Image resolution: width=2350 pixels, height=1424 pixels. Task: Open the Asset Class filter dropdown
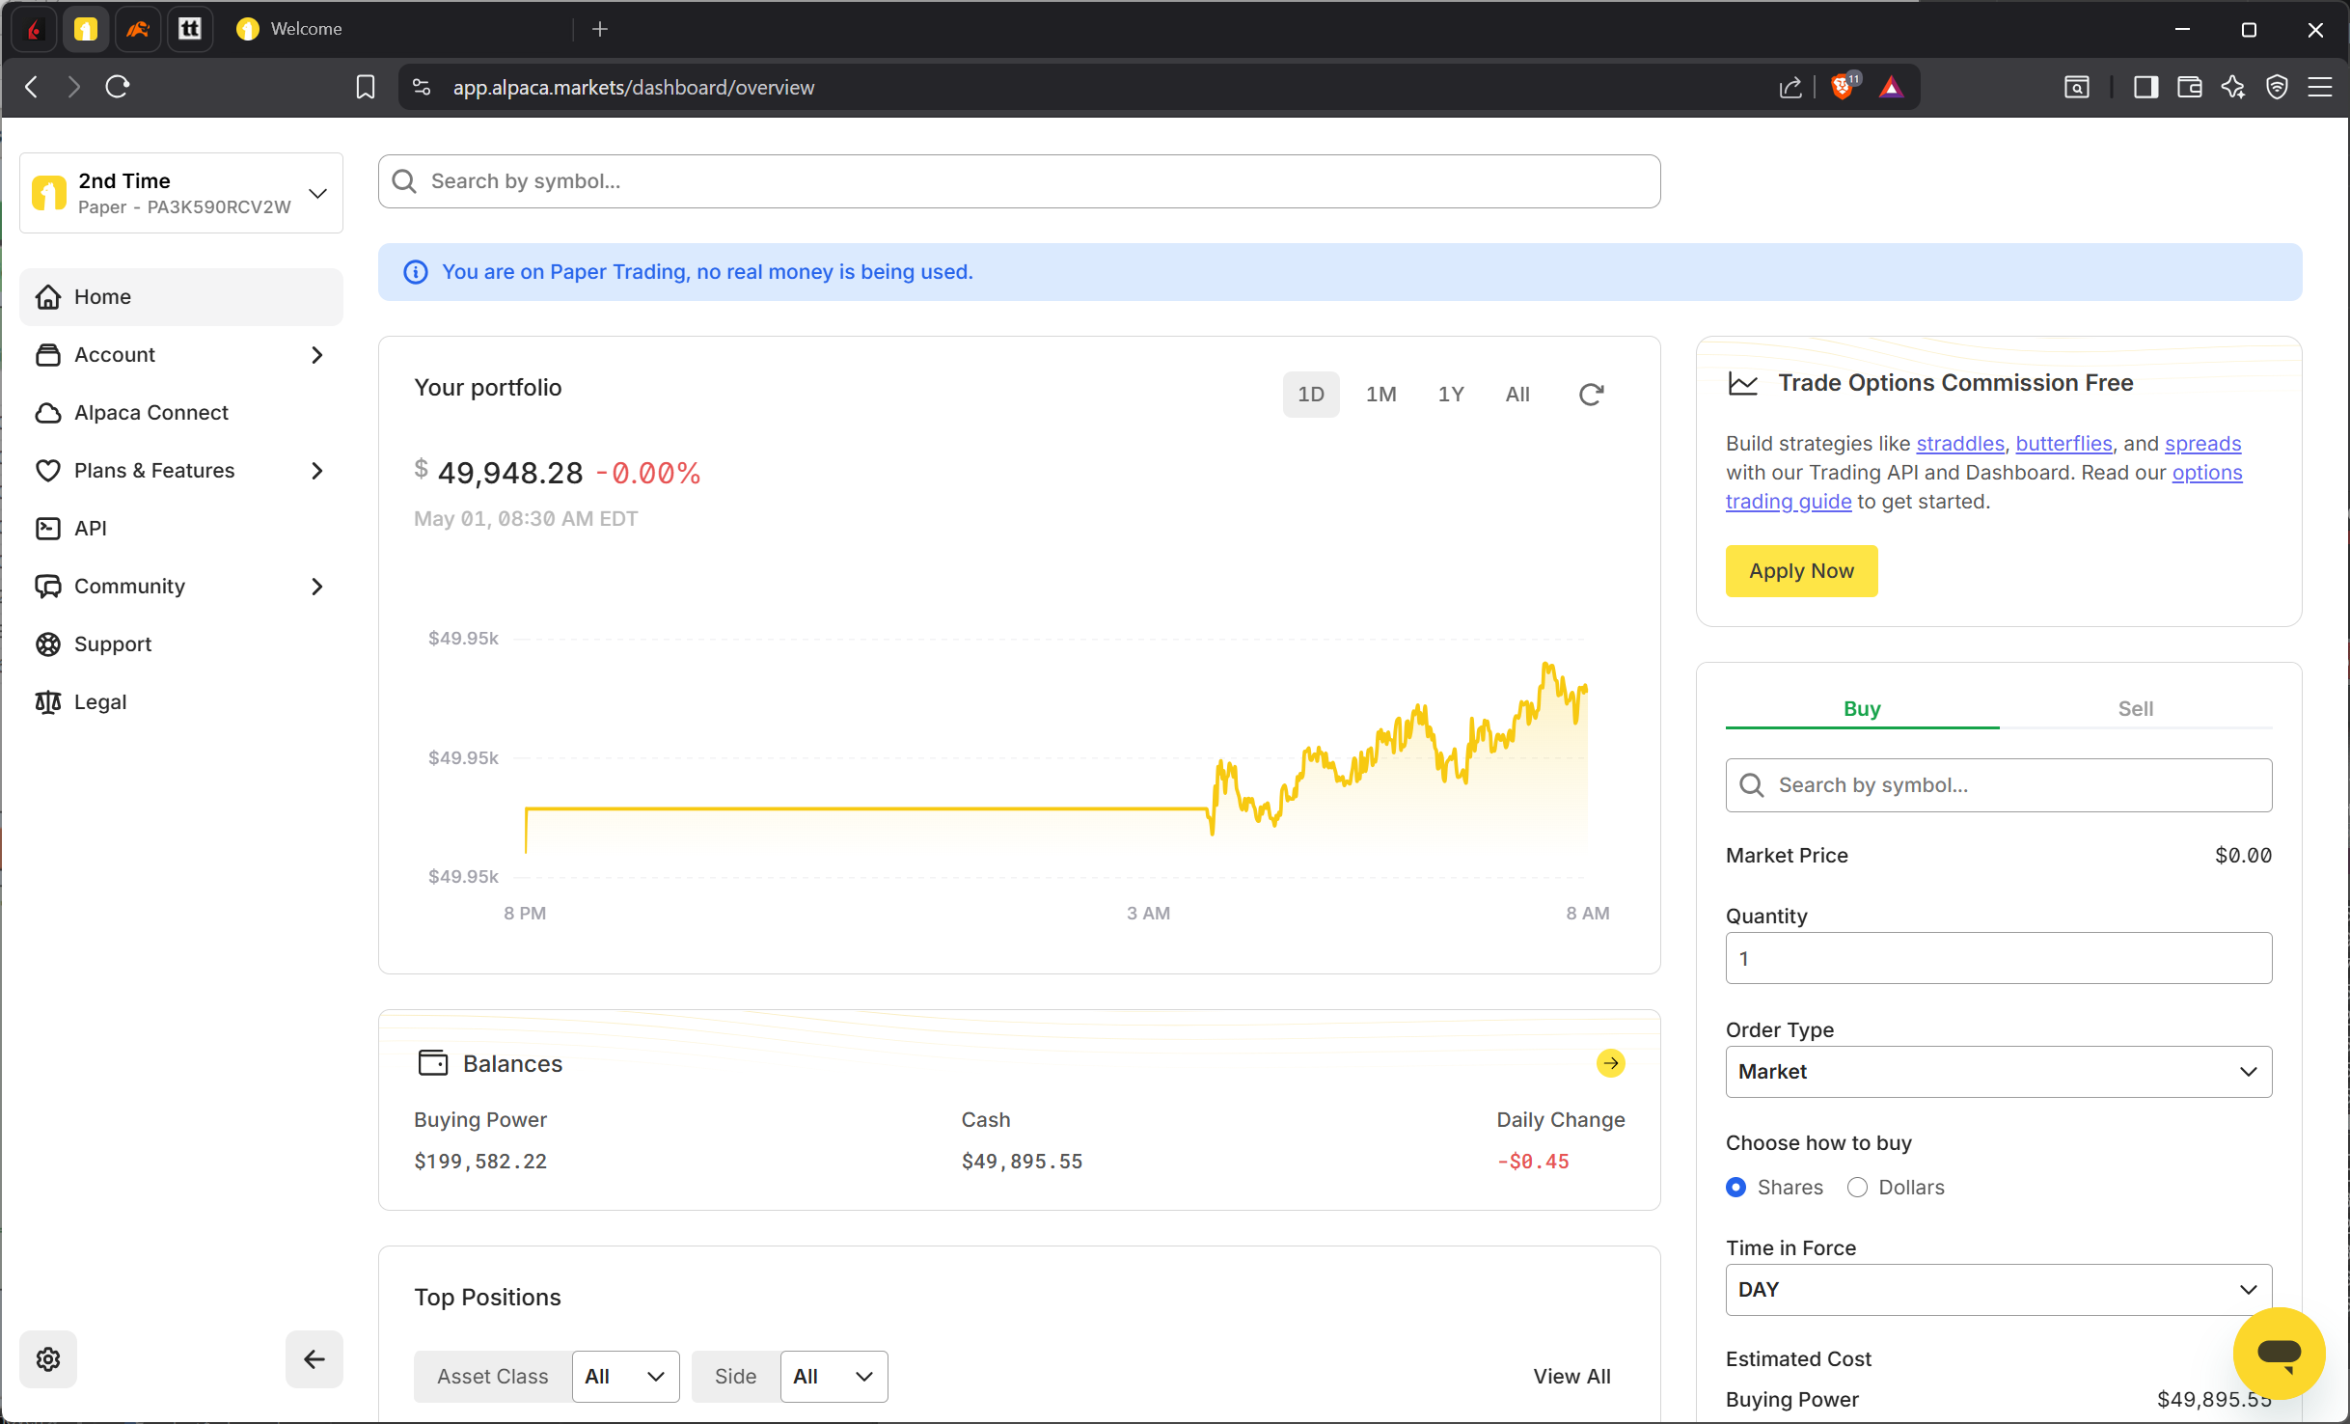tap(625, 1377)
